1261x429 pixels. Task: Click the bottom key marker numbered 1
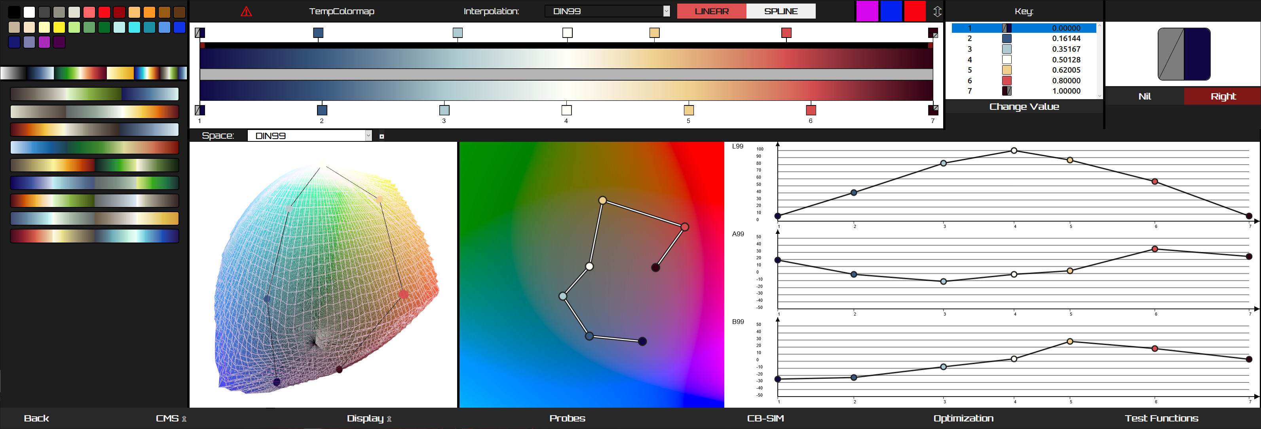[x=200, y=110]
